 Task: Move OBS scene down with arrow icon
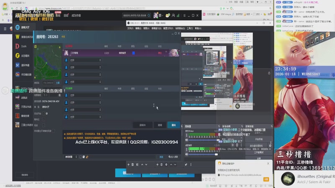tap(146, 165)
